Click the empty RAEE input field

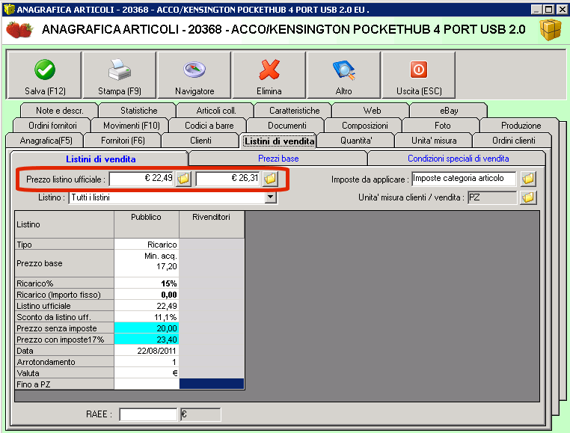(x=148, y=414)
